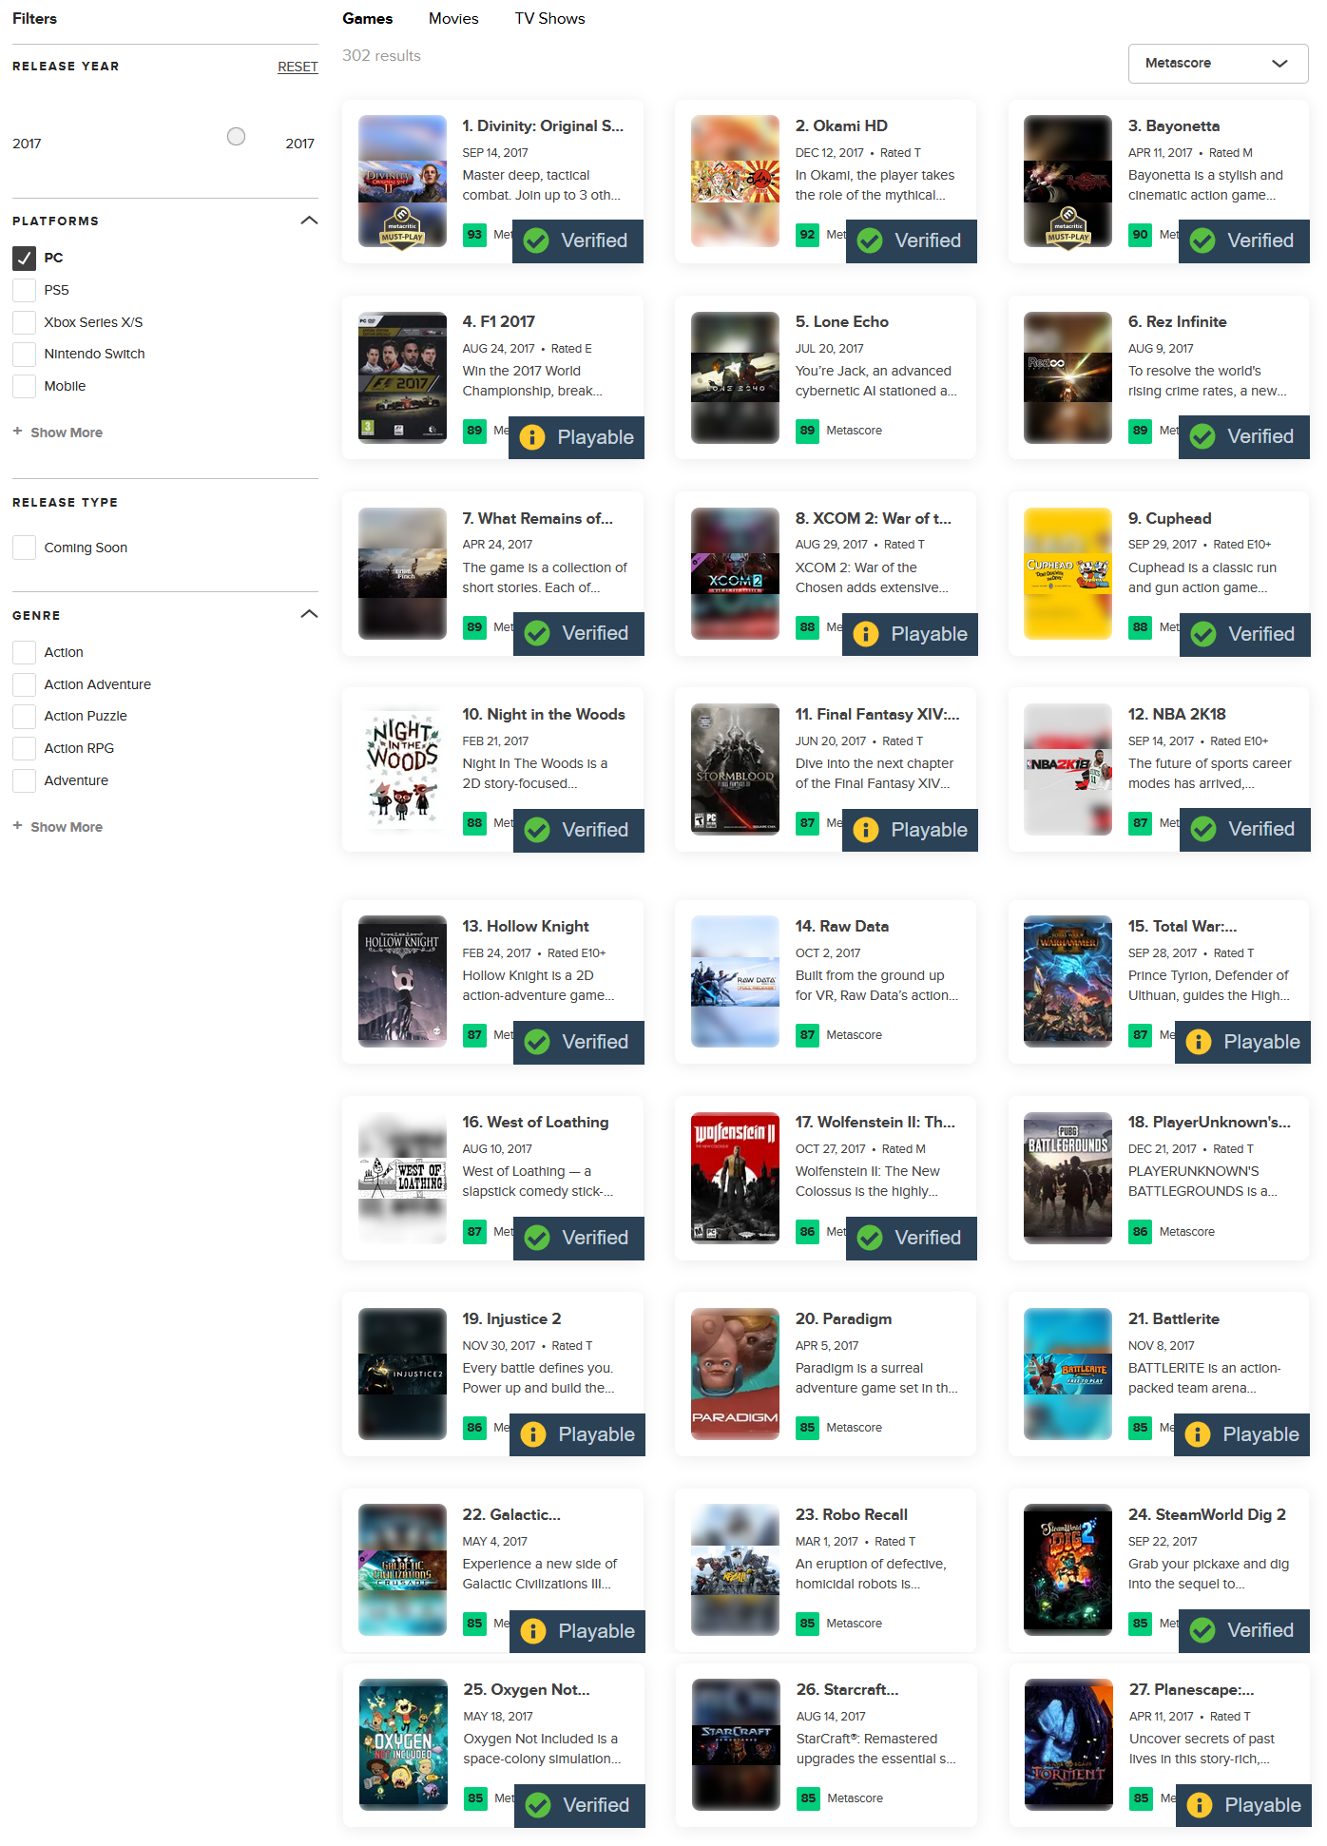Reset the release year filter
The image size is (1327, 1846).
click(x=298, y=67)
